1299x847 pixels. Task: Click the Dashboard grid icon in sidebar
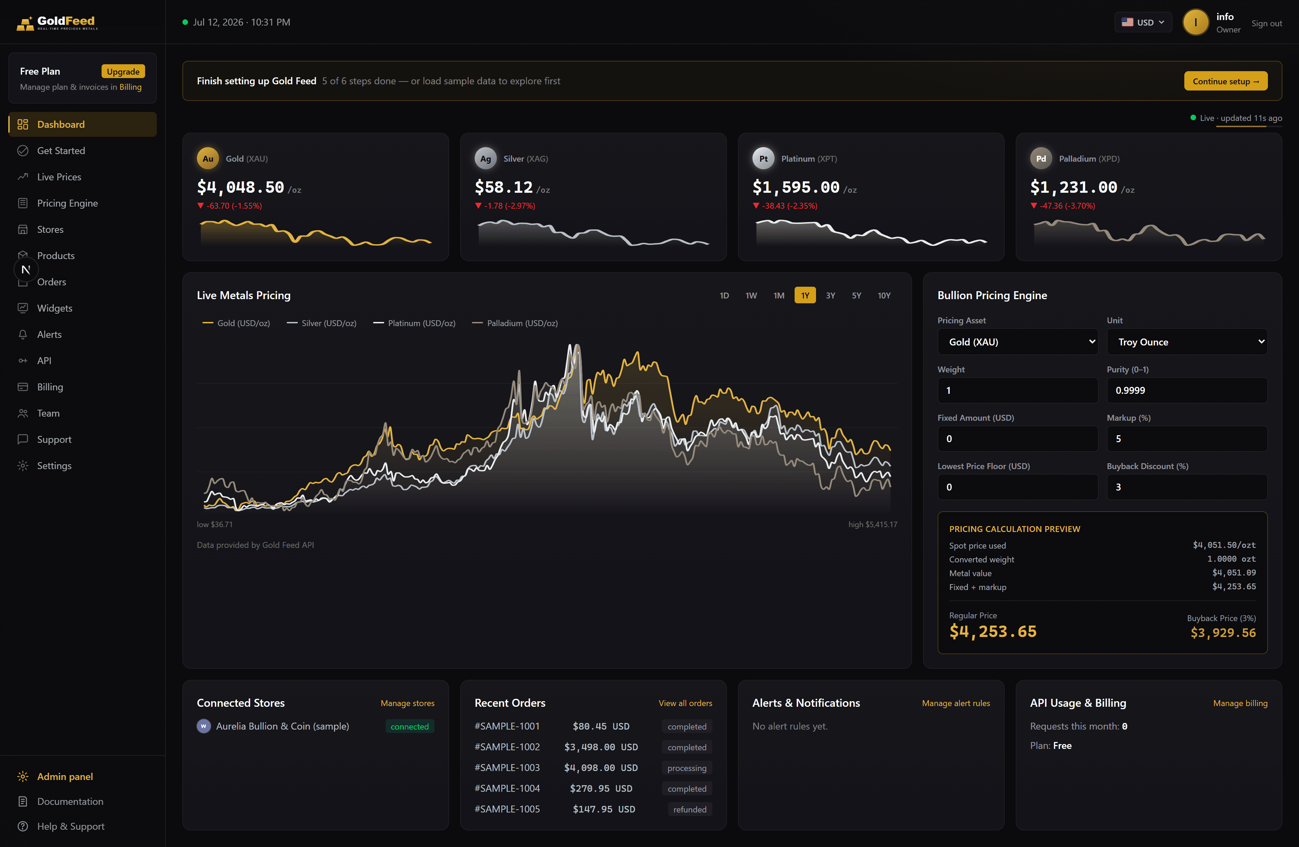click(22, 124)
